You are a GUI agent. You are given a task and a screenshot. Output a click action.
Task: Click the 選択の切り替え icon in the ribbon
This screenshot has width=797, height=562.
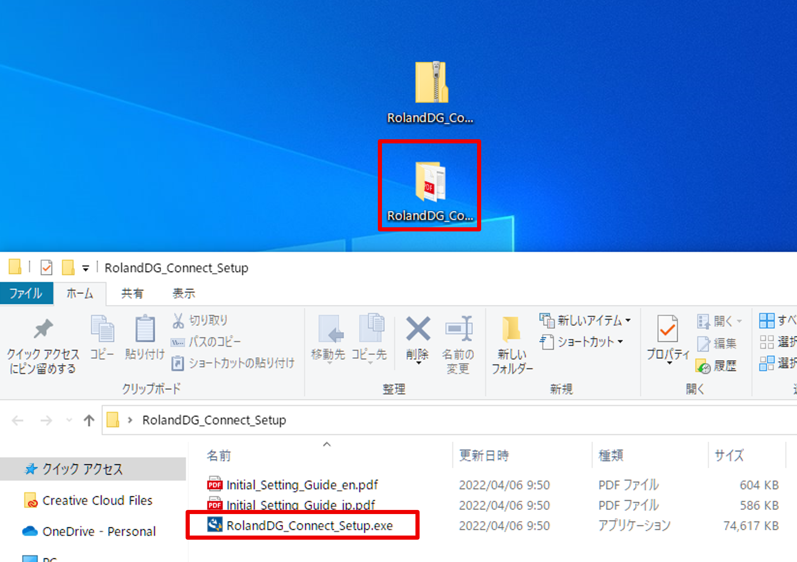coord(767,363)
